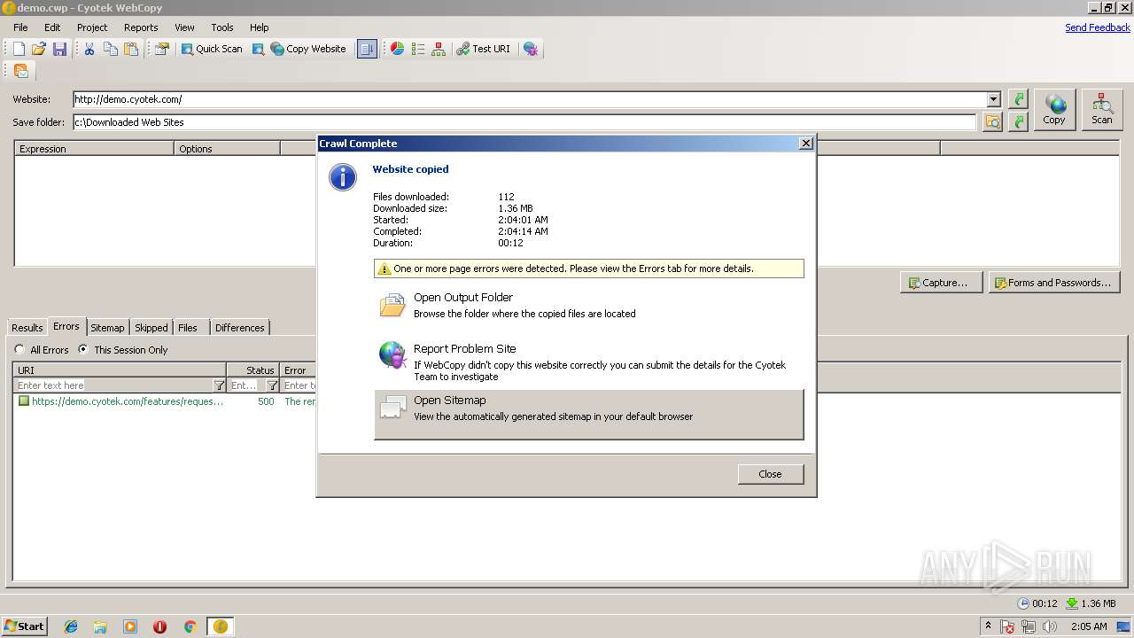Click Open Sitemap in the dialog

[x=589, y=414]
